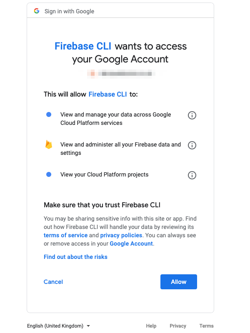This screenshot has width=250, height=333.
Task: Click the blue dot beside Cloud Platform projects entry
Action: click(x=49, y=174)
